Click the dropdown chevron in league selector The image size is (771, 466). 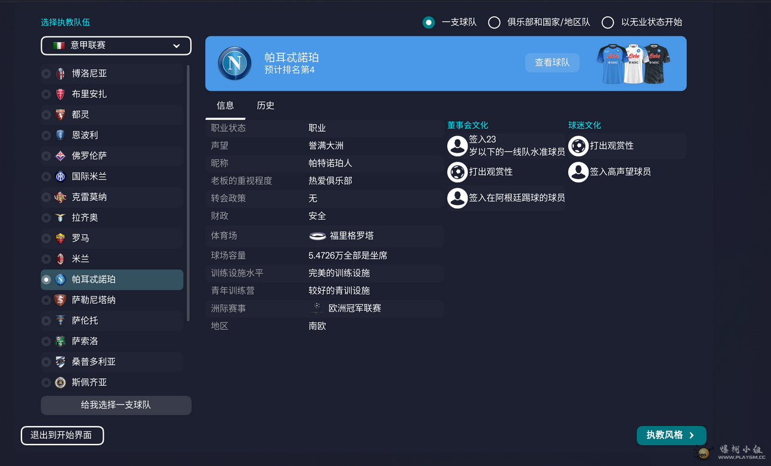click(177, 46)
